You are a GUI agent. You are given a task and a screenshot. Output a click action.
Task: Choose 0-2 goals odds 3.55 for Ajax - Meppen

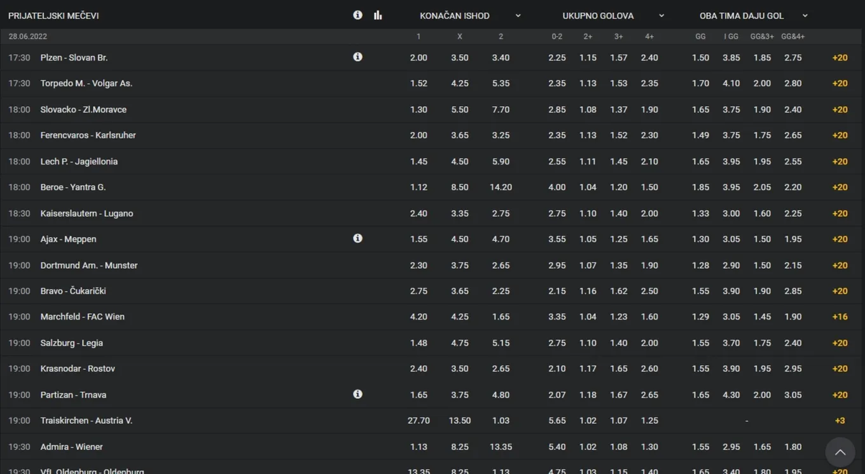click(557, 239)
